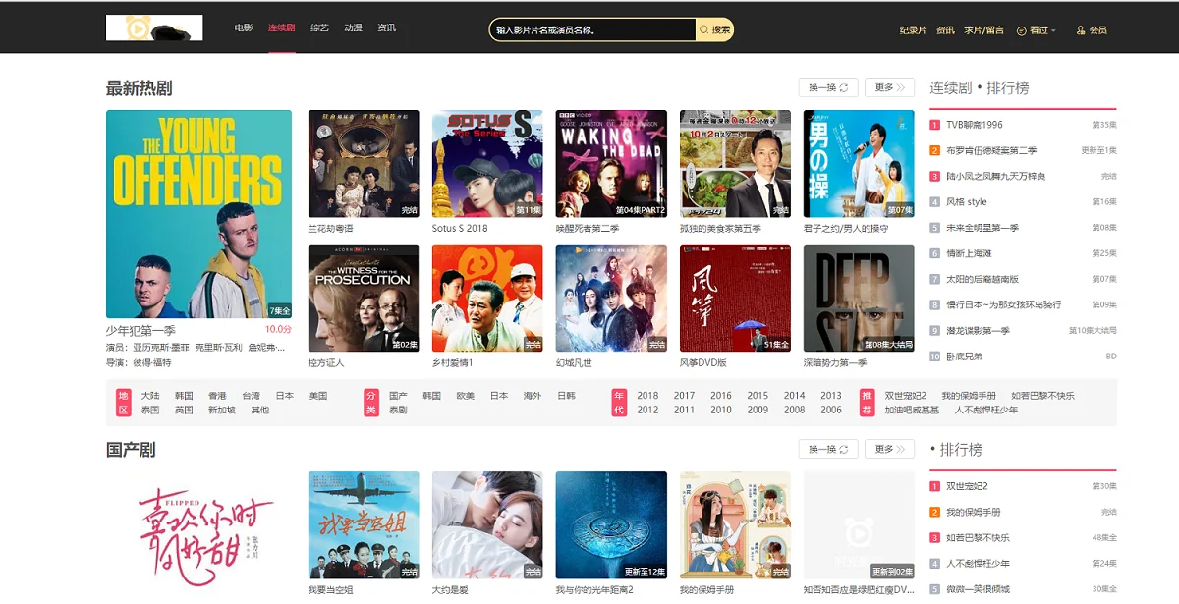Viewport: 1179px width, 604px height.
Task: Refresh 最新热剧 with 换一换 button
Action: [827, 87]
